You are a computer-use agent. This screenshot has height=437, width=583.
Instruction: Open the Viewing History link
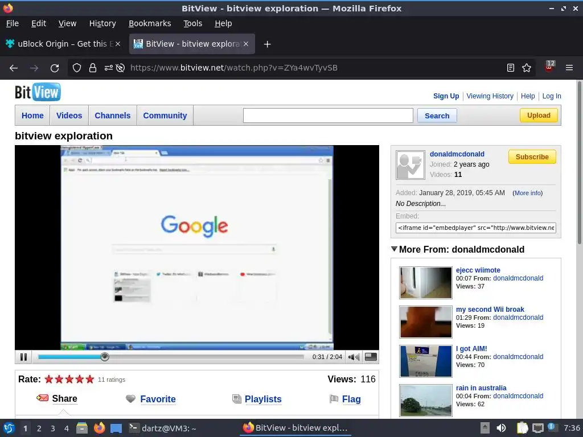tap(490, 96)
